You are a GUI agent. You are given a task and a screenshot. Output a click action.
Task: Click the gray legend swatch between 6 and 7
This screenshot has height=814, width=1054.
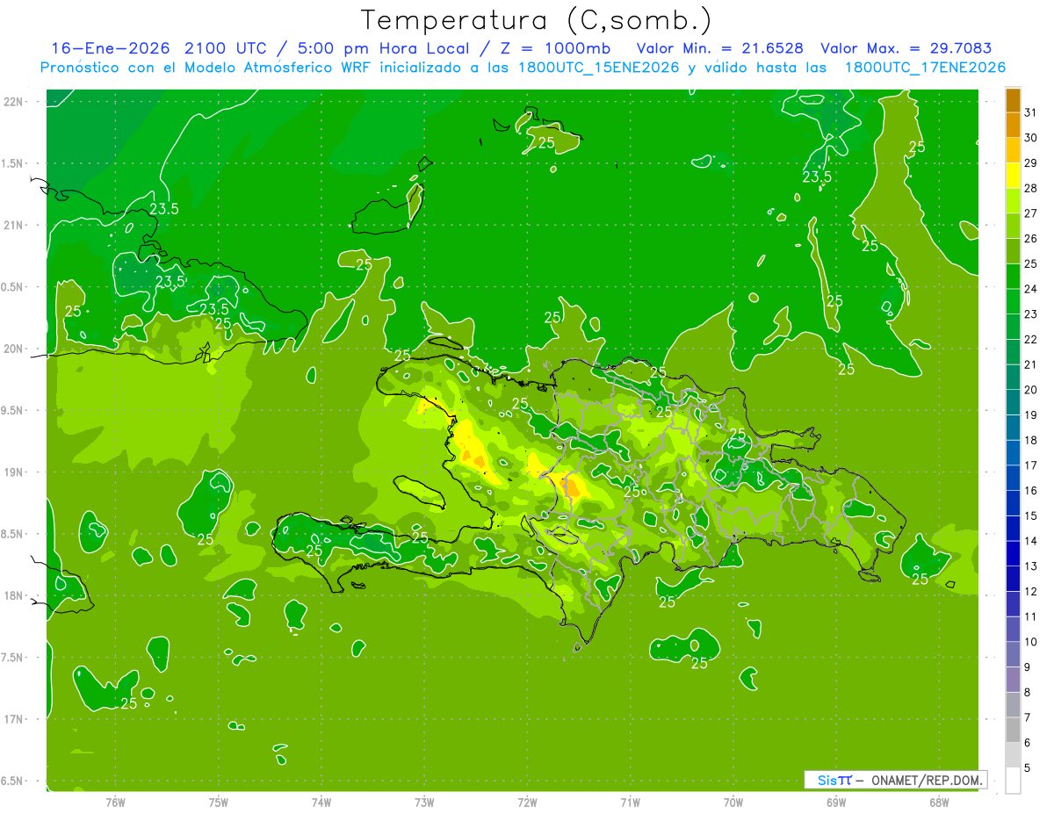1013,731
